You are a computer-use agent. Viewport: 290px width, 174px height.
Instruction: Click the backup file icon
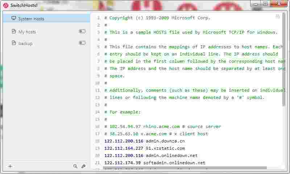14,43
